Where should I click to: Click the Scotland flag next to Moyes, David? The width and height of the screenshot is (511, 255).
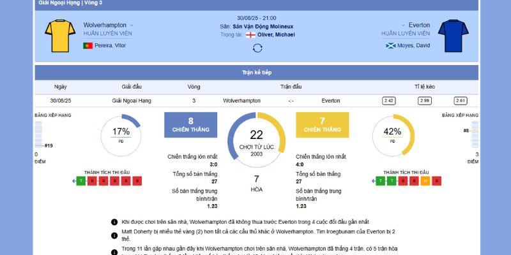(x=390, y=45)
